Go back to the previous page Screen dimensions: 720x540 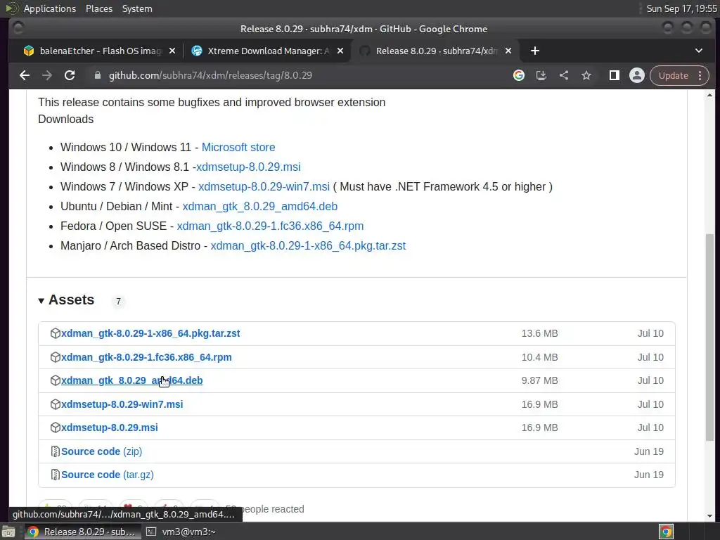25,75
